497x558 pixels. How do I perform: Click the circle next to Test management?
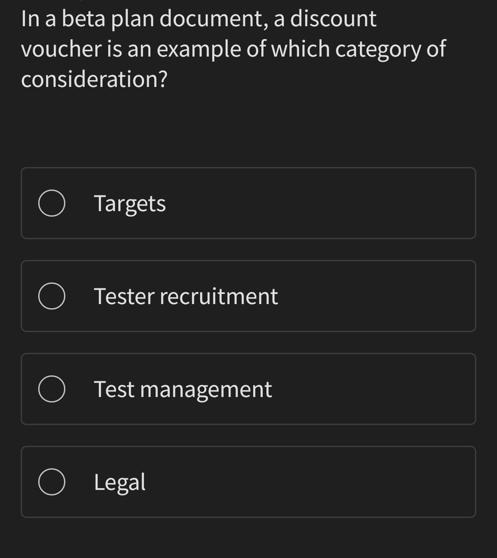[52, 389]
